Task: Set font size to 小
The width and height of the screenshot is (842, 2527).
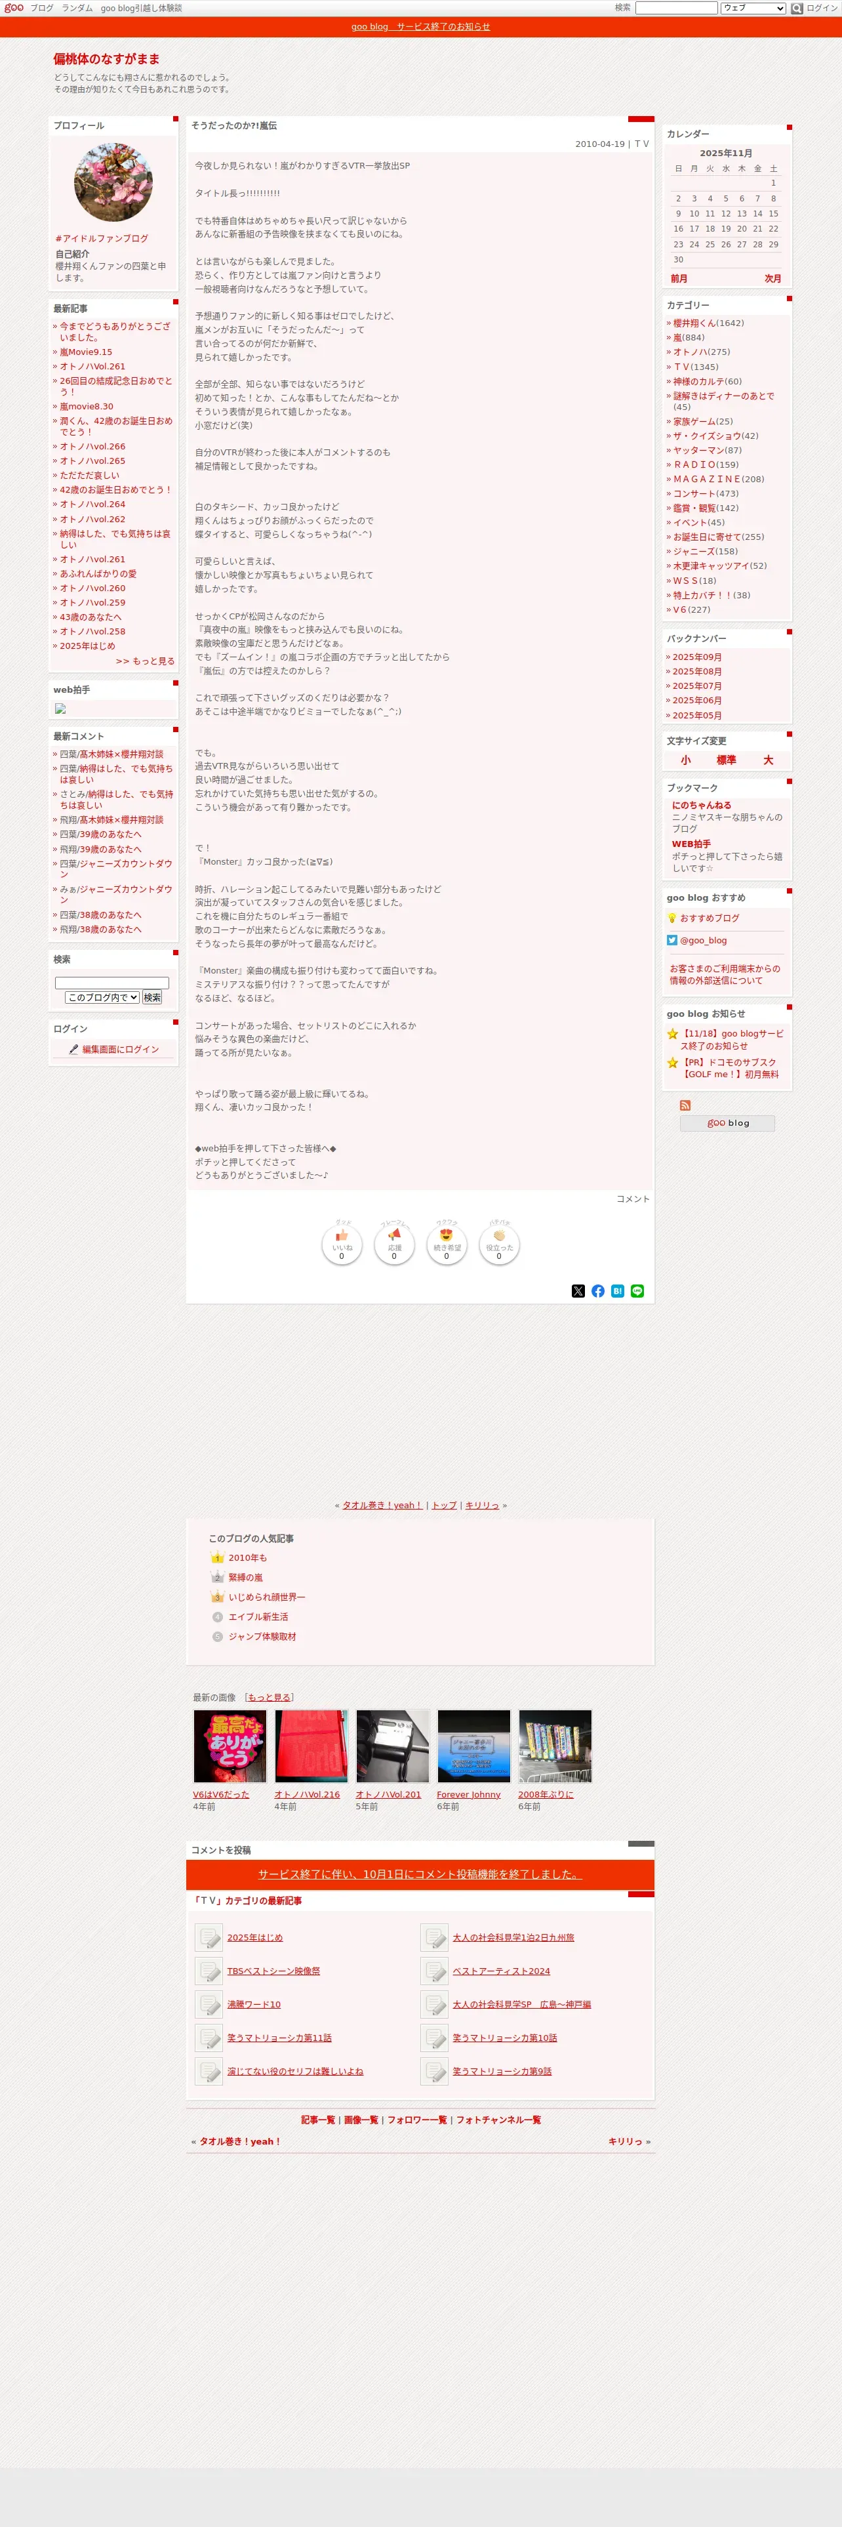Action: point(685,760)
